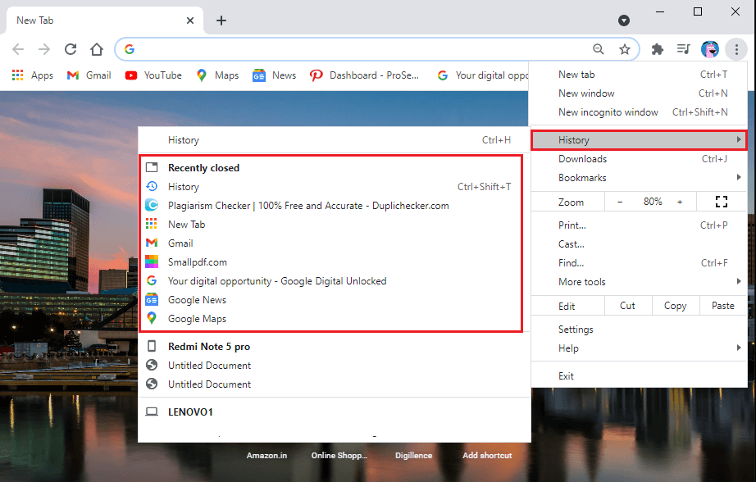The image size is (756, 482).
Task: Expand the Bookmarks submenu
Action: (639, 178)
